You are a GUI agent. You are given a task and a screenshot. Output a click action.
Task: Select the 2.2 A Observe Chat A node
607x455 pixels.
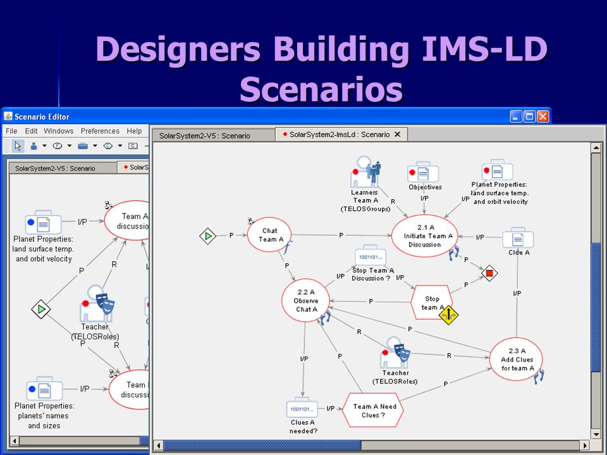[x=306, y=301]
